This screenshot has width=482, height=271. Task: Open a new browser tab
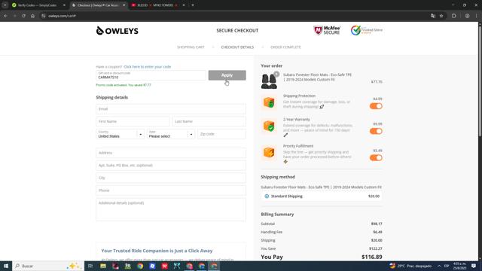click(x=193, y=5)
